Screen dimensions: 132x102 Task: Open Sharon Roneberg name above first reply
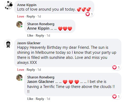(41, 24)
